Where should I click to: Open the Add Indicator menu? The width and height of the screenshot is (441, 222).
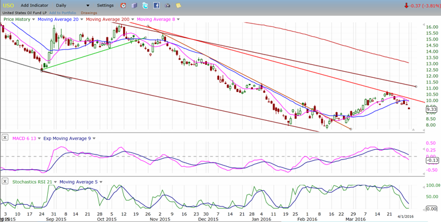pos(34,6)
